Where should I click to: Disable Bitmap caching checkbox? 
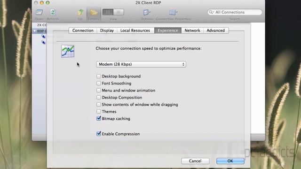99,118
